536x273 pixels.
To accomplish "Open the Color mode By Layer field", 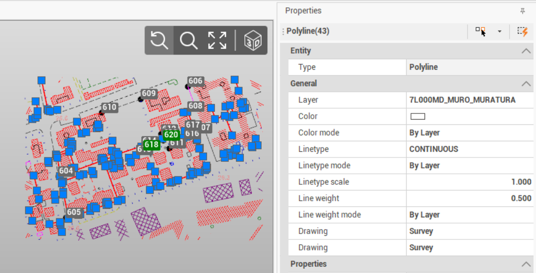I will [470, 133].
